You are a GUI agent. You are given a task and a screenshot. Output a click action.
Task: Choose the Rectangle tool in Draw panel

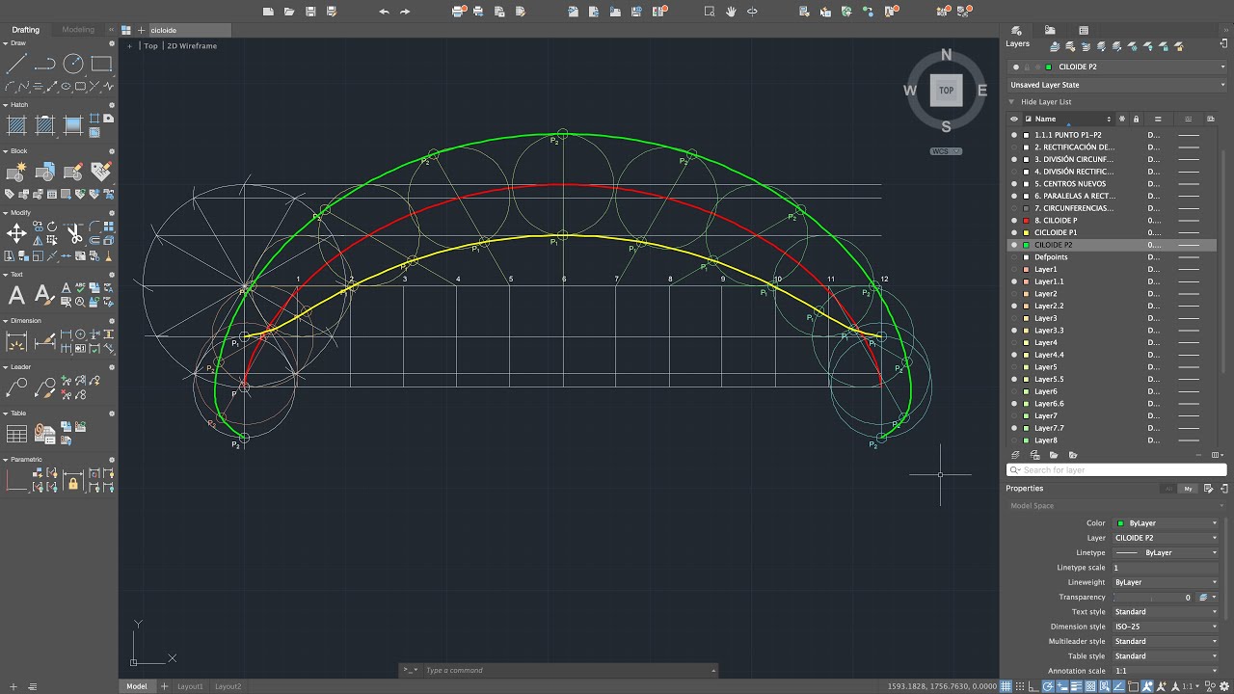click(101, 65)
